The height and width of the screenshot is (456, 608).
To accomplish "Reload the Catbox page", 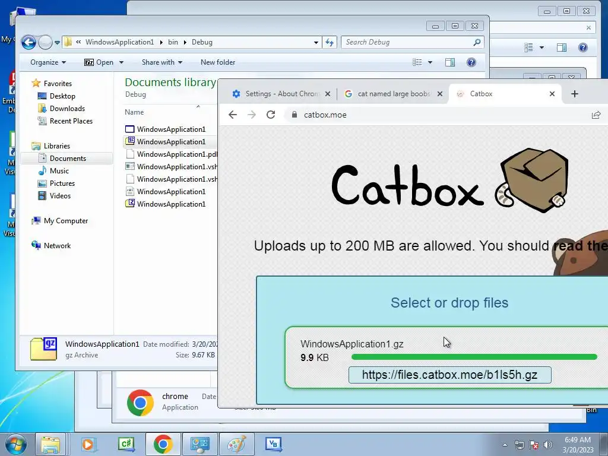I will click(271, 115).
